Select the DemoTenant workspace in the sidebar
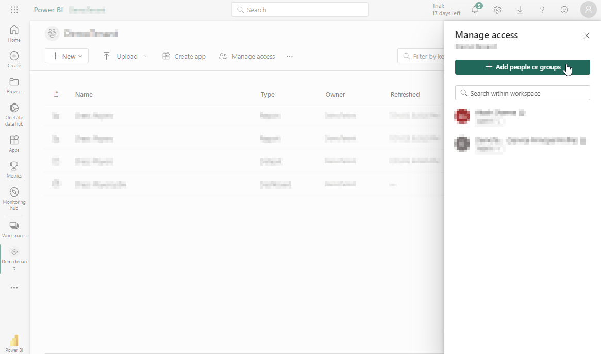 tap(14, 258)
